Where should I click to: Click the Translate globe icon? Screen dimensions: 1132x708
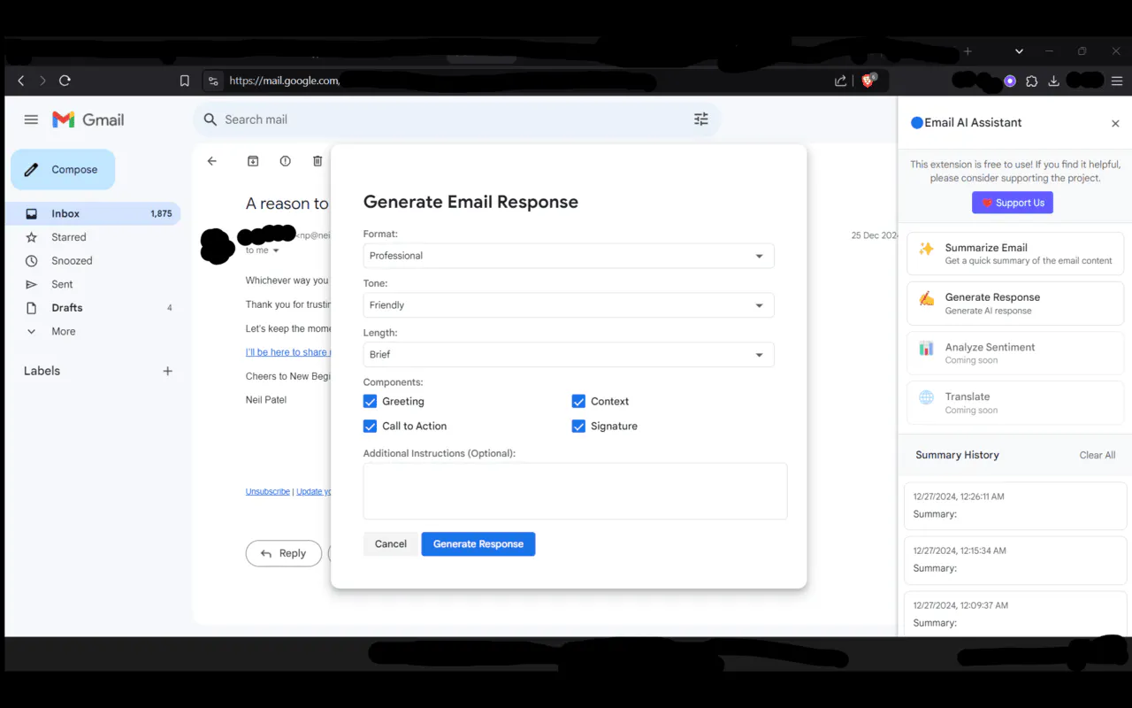[926, 397]
